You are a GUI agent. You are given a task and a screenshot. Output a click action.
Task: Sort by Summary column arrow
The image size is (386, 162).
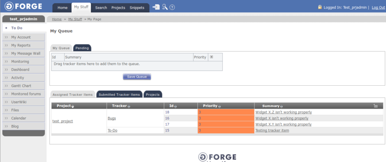281,106
